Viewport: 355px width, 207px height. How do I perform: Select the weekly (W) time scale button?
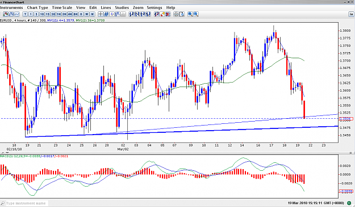click(86, 14)
